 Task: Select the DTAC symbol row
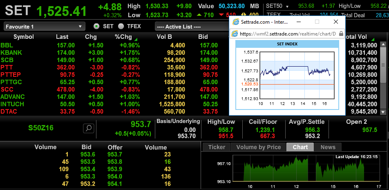coord(114,112)
